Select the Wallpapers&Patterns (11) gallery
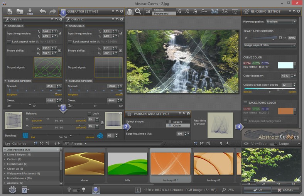Viewport: 304px width, 196px height. pos(31,174)
